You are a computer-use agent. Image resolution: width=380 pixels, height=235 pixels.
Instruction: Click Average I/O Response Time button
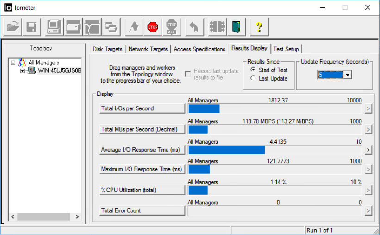tap(142, 150)
